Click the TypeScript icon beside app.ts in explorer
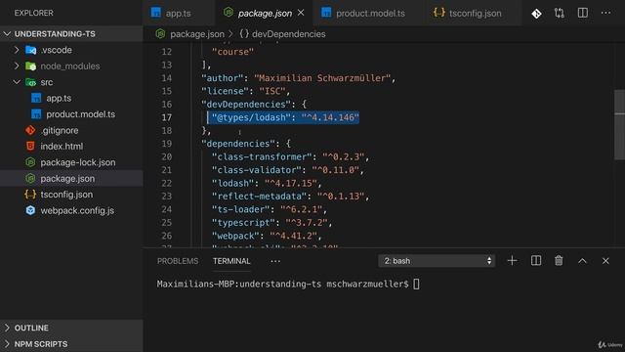Screen dimensions: 625x352 [x=36, y=98]
